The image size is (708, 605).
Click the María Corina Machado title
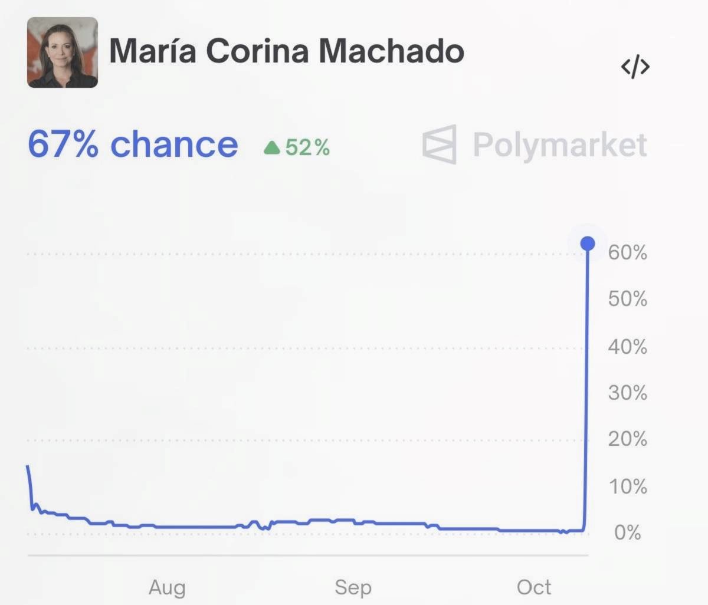coord(287,51)
